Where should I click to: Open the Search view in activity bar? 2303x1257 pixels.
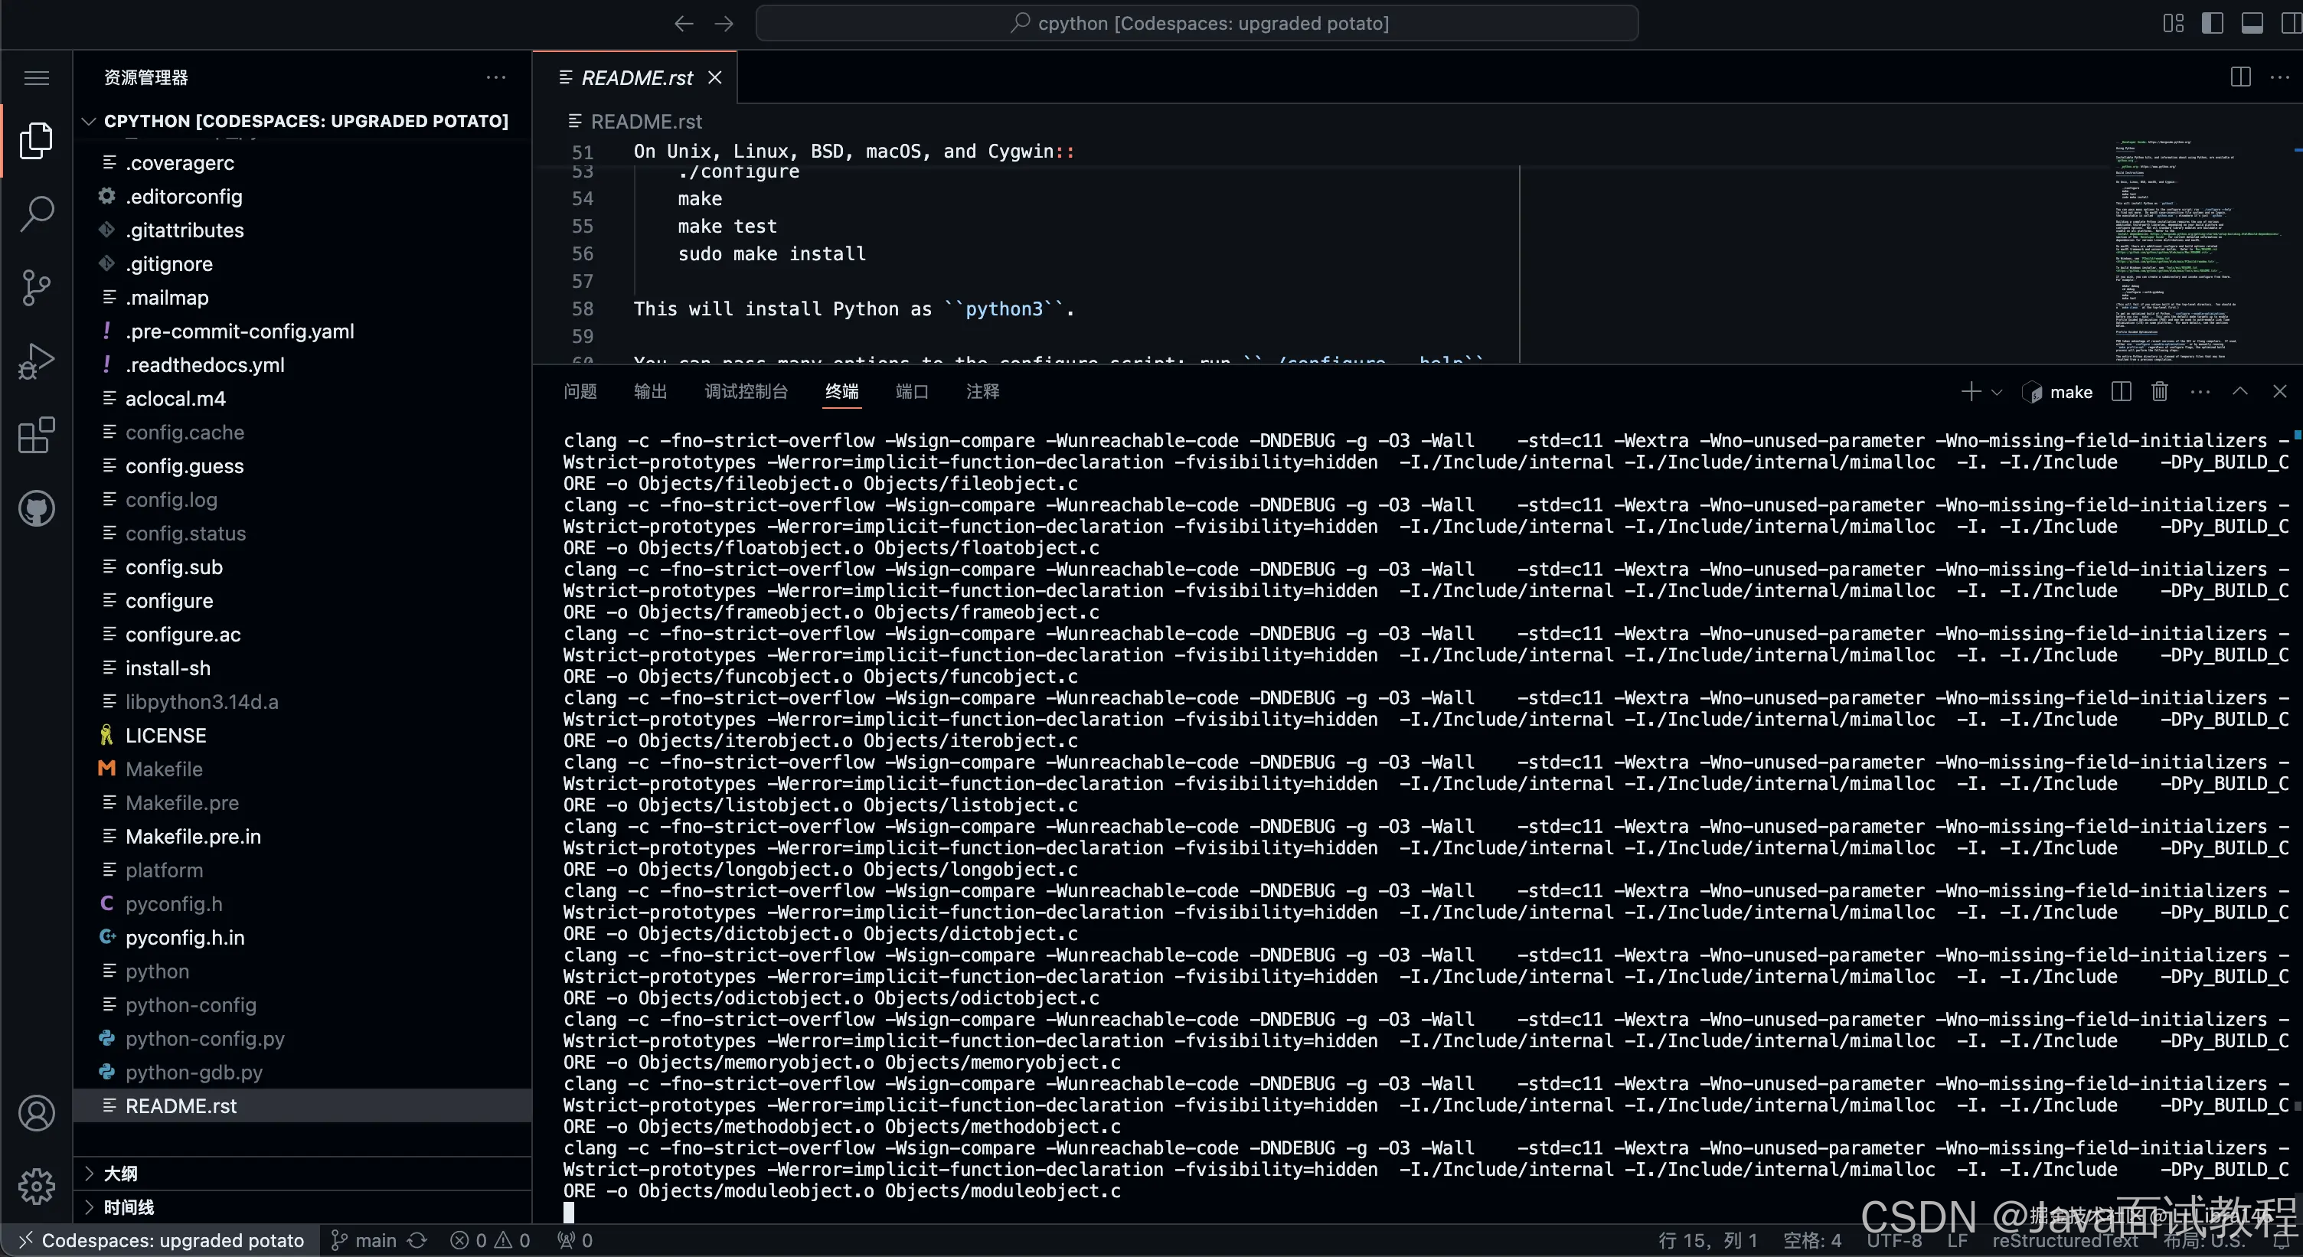pos(37,214)
